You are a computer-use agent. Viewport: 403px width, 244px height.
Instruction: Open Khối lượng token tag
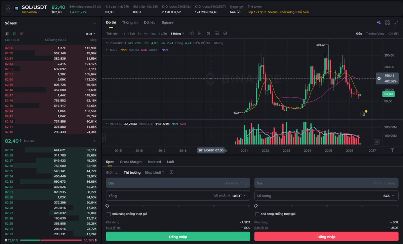tap(287, 12)
